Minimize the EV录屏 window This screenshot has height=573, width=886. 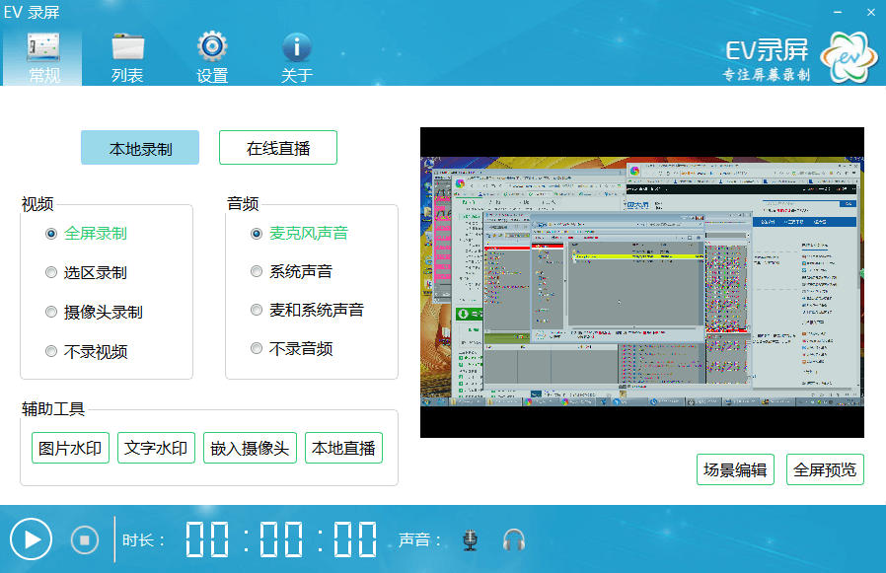[x=838, y=12]
